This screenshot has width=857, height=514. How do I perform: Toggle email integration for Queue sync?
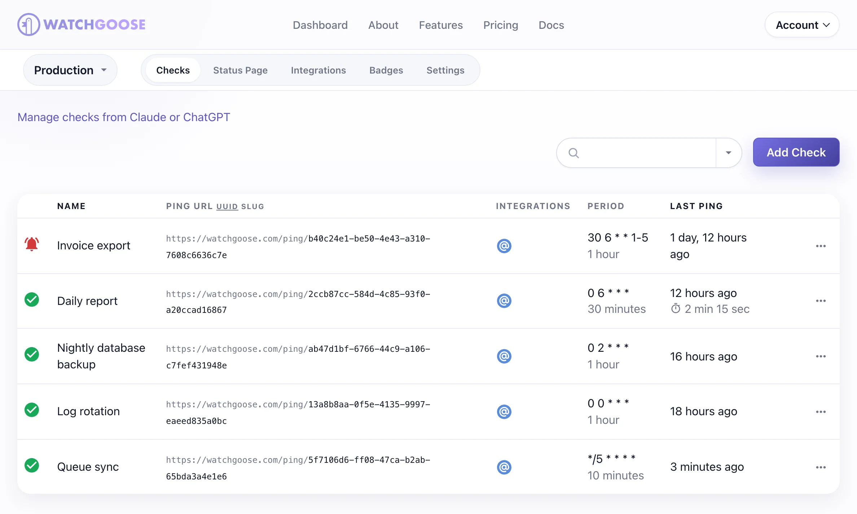[504, 467]
